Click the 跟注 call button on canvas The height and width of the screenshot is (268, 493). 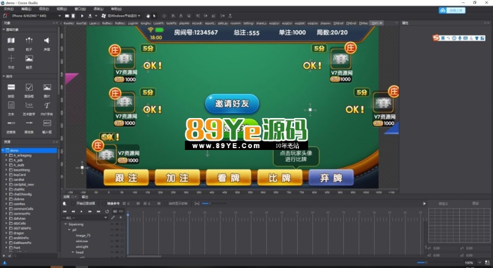coord(126,178)
